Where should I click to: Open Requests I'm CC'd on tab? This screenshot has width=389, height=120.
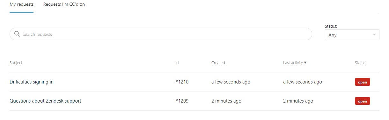(x=64, y=5)
